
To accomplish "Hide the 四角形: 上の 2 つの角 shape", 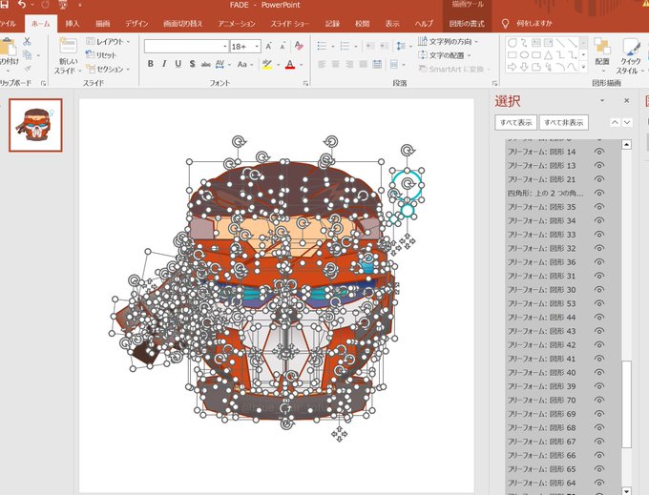I will click(x=599, y=193).
